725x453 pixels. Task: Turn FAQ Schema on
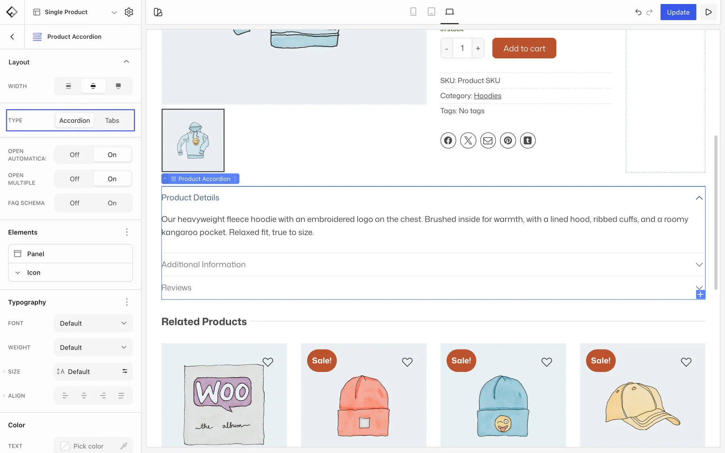pos(112,203)
